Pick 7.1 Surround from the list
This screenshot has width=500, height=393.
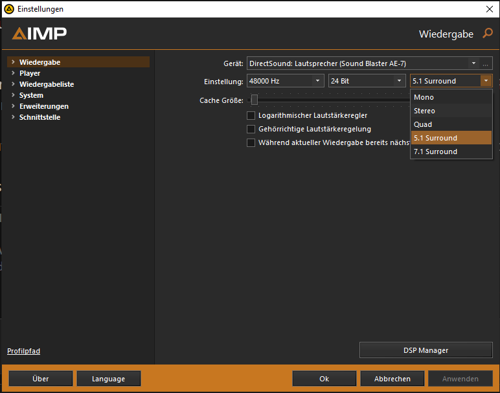[x=451, y=152]
